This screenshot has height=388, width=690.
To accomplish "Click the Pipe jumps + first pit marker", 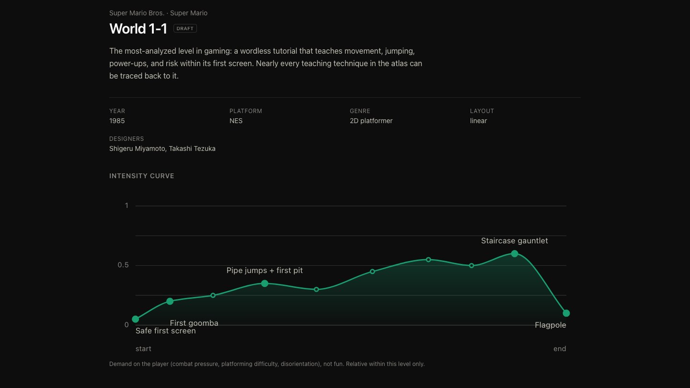I will click(x=264, y=284).
